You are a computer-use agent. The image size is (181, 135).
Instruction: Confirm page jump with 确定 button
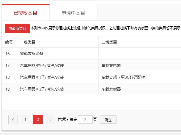pos(108,120)
